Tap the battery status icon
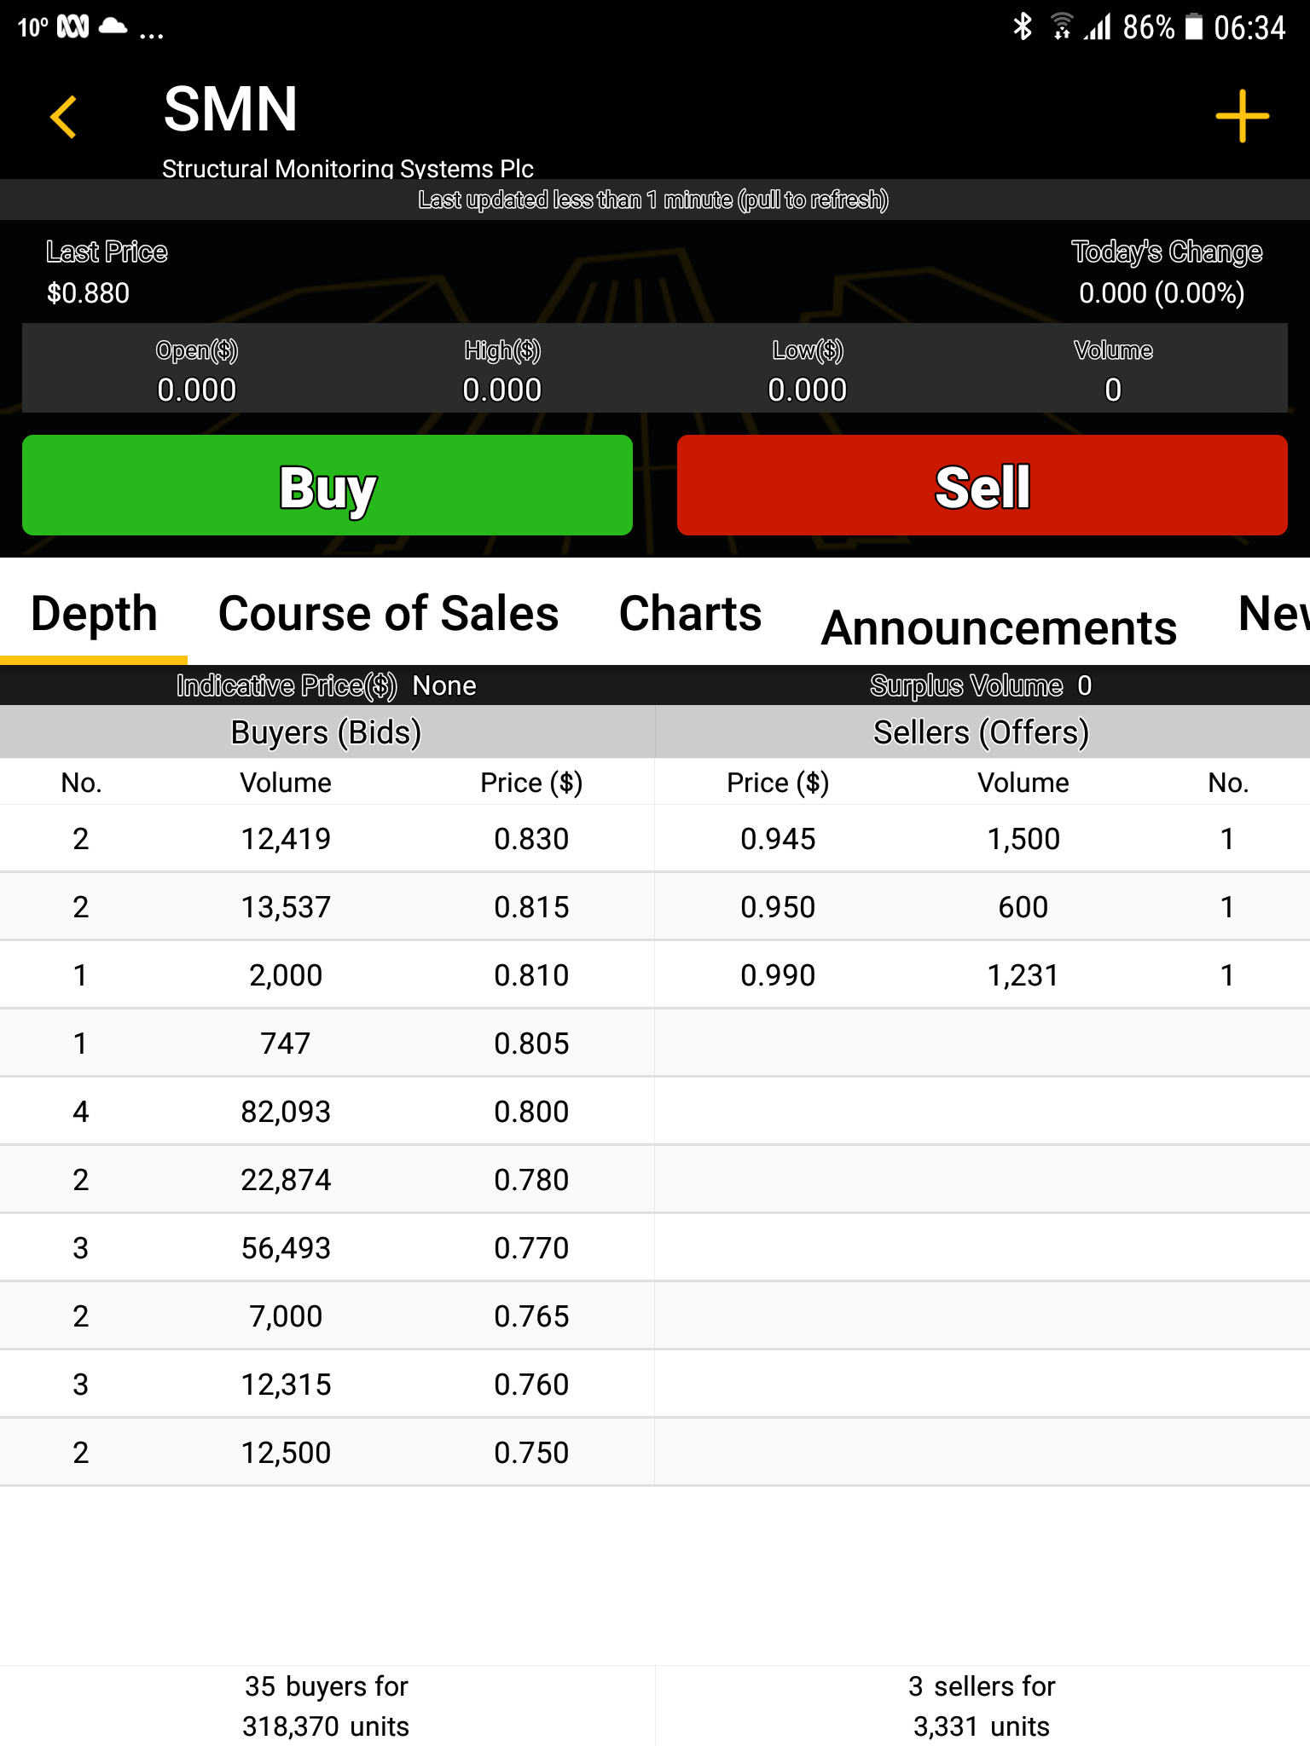This screenshot has width=1310, height=1746. [x=1195, y=27]
